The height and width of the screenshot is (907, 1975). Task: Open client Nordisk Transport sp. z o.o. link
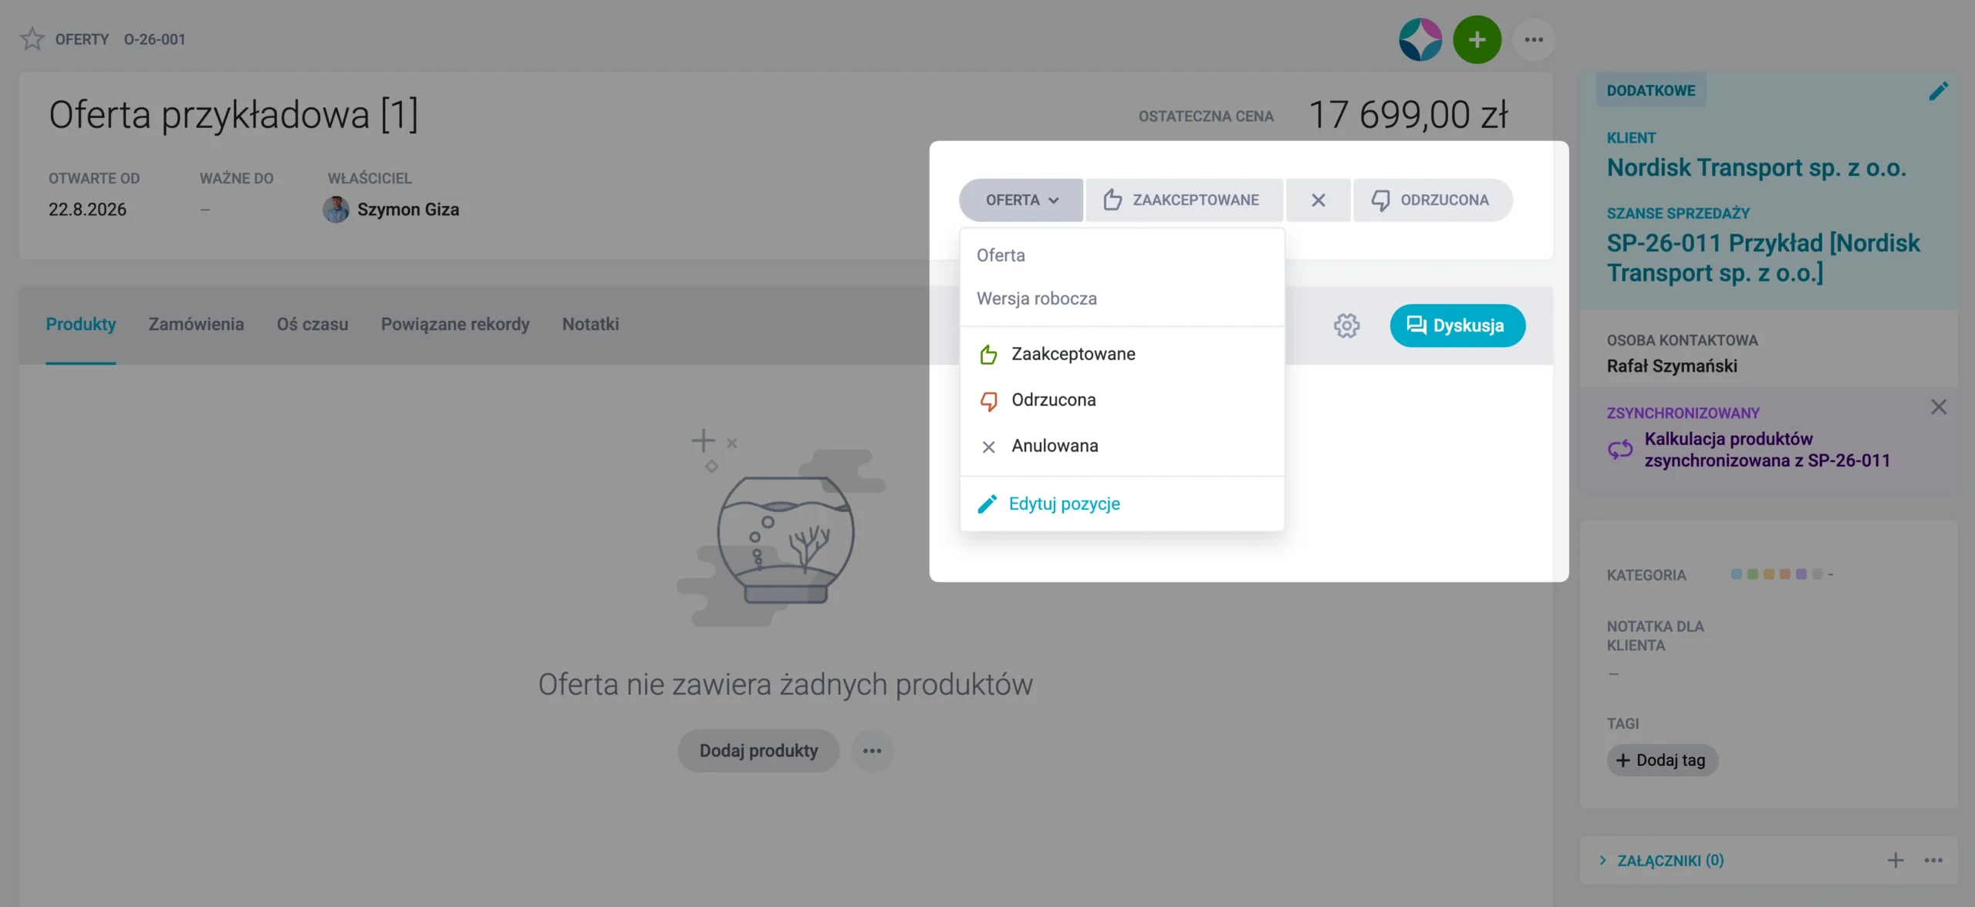[1756, 167]
